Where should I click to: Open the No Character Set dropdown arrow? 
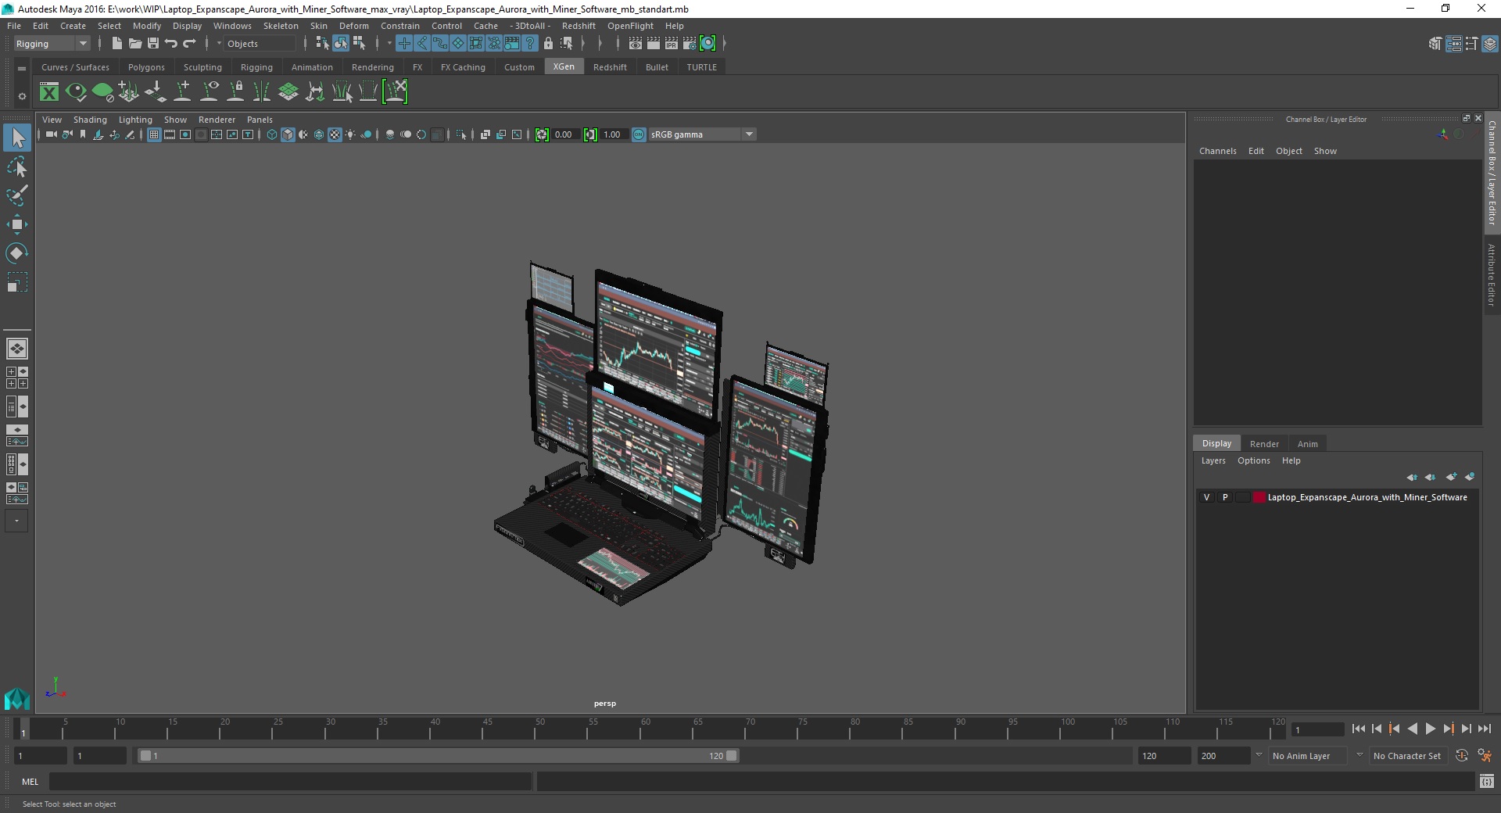[x=1359, y=755]
